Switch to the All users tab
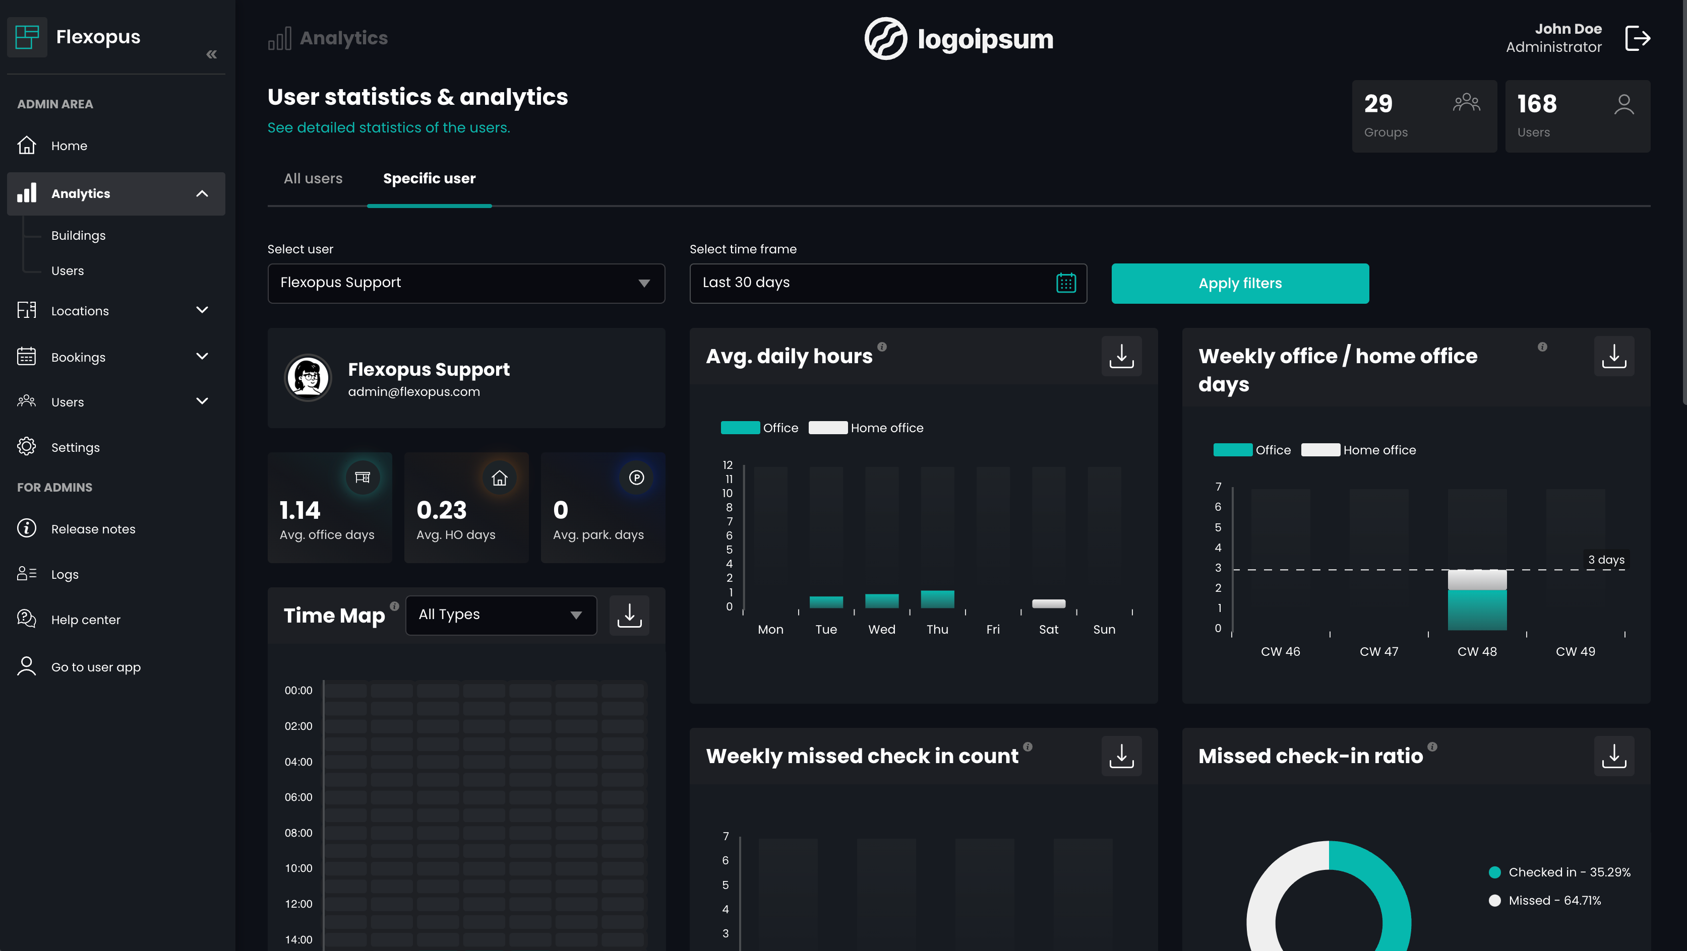This screenshot has width=1687, height=951. click(x=313, y=178)
